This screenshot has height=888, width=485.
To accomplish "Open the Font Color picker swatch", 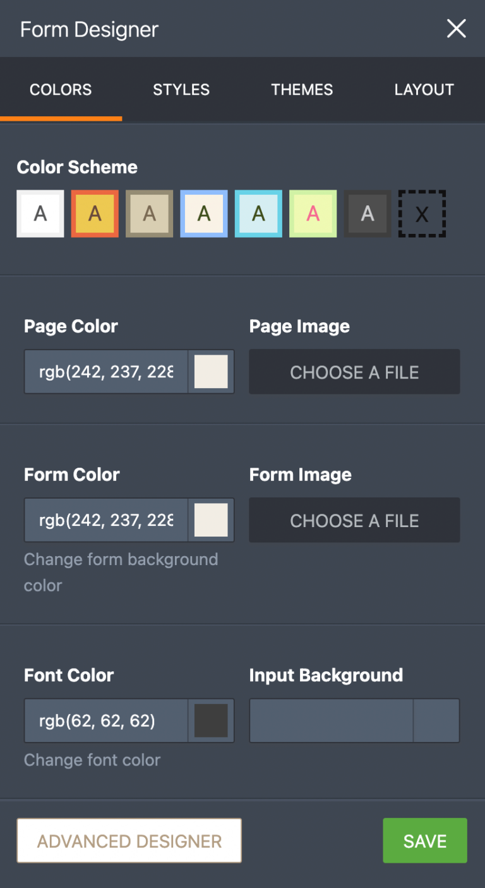I will pyautogui.click(x=212, y=721).
